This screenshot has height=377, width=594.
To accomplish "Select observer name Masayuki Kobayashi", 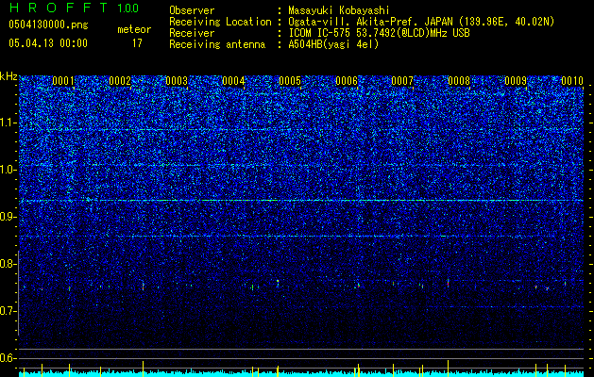I will 338,10.
